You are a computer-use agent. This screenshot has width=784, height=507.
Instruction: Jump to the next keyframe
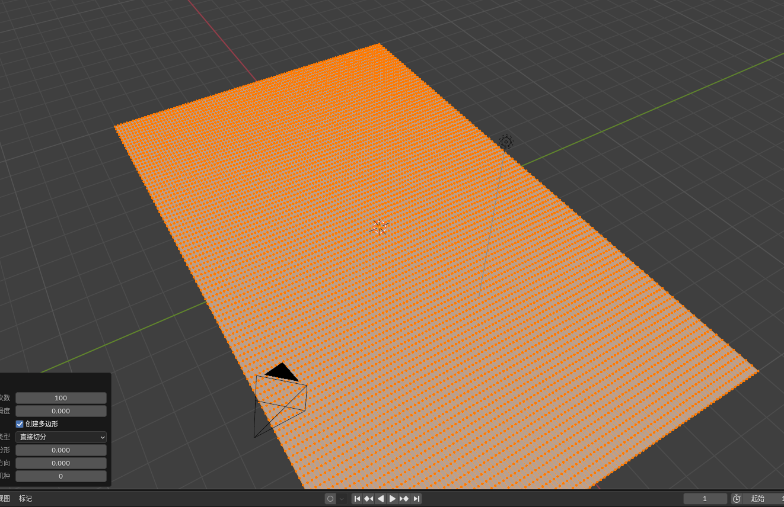[x=404, y=499]
